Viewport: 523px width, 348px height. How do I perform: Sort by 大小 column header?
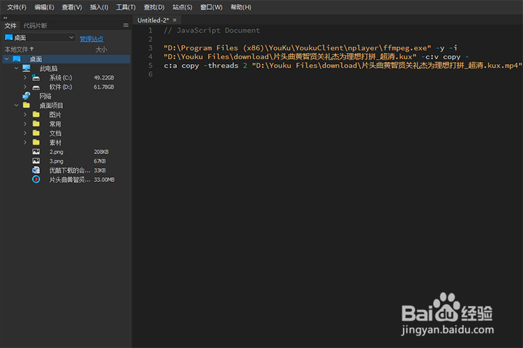tap(101, 50)
